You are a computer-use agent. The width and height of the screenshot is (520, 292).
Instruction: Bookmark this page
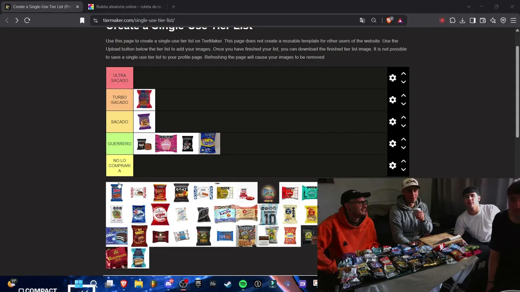82,20
